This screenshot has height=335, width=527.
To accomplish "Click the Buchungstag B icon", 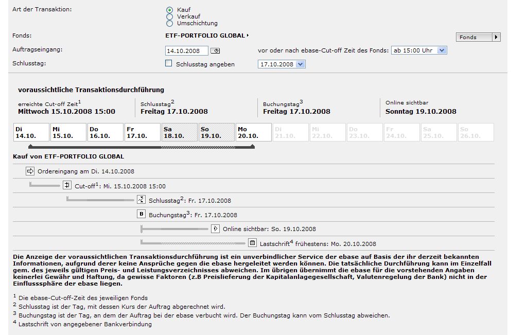I will click(141, 214).
